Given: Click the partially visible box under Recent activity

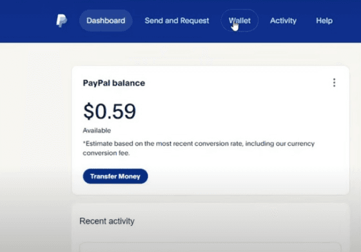Looking at the screenshot, I should coord(210,247).
